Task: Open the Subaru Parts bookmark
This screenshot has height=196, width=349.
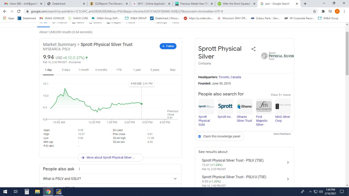Action: (x=265, y=18)
